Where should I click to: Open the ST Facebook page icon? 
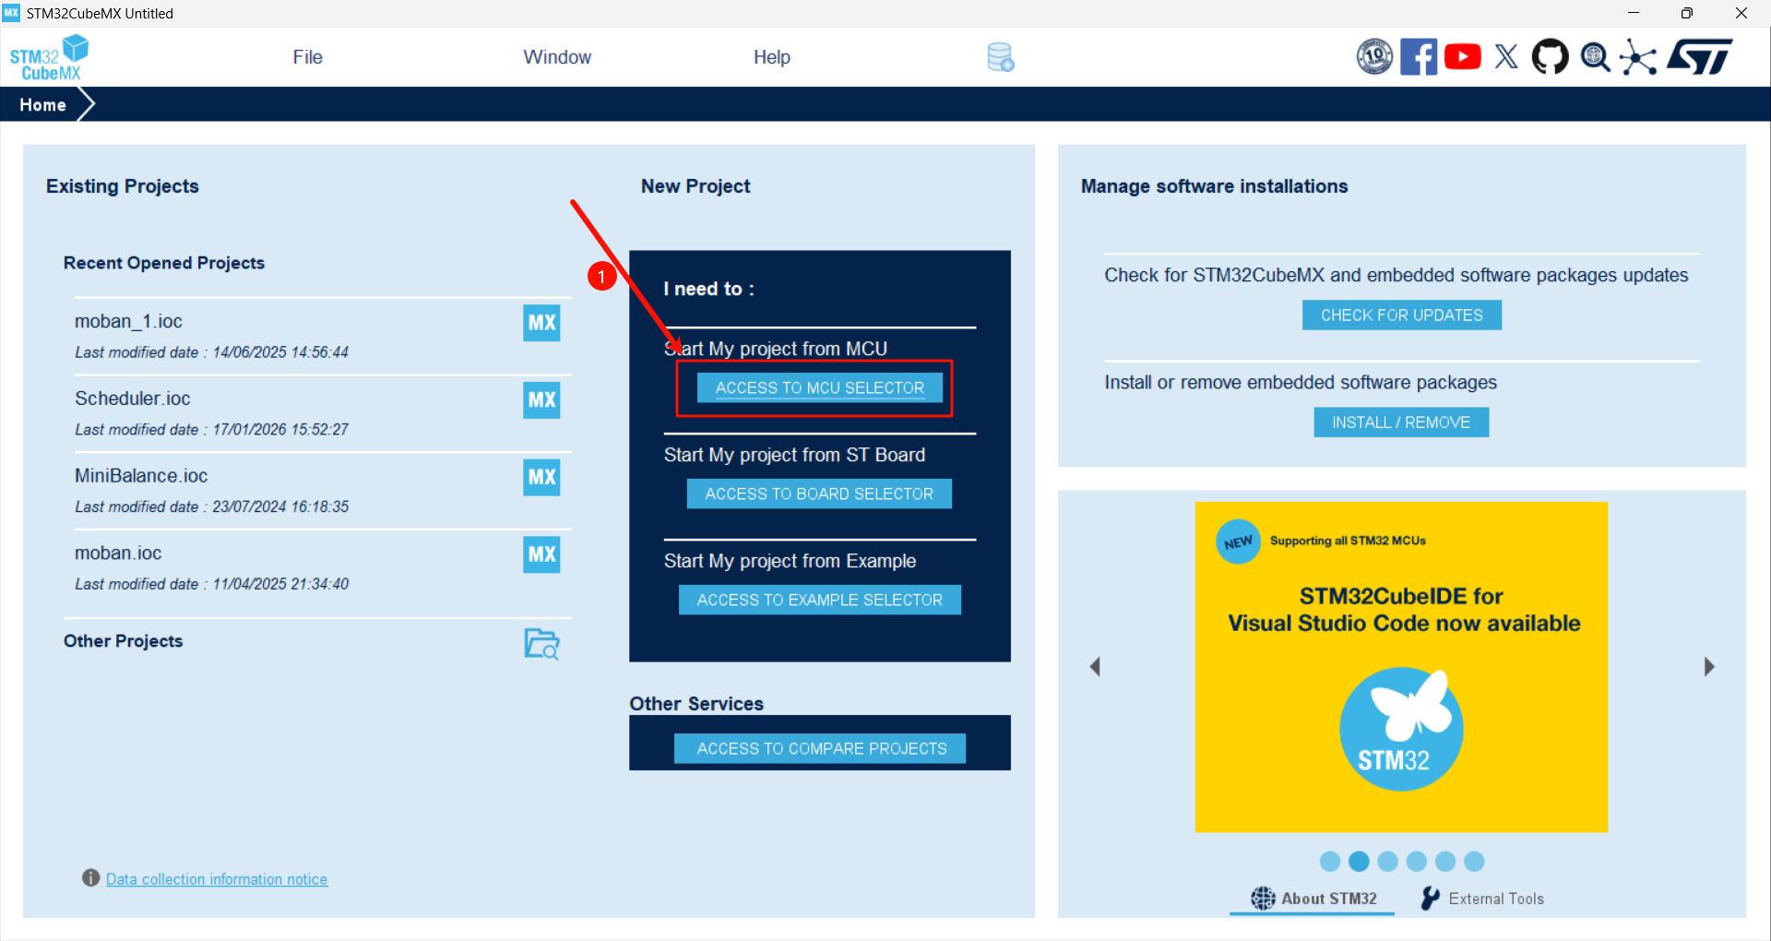click(x=1419, y=56)
